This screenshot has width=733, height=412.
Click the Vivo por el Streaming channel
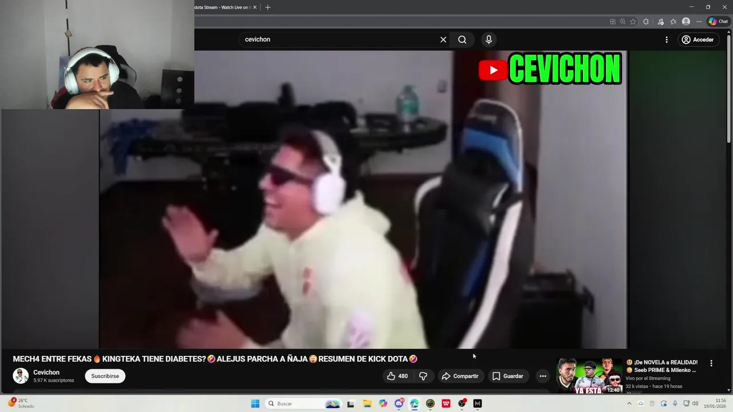(648, 378)
